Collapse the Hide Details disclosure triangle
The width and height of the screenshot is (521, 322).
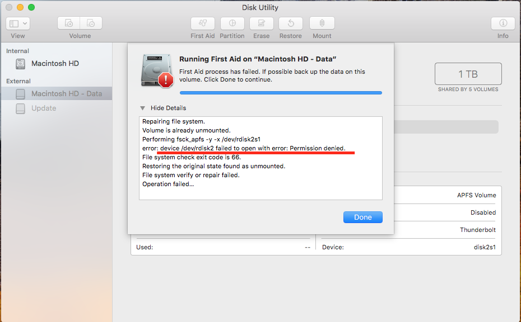pyautogui.click(x=142, y=108)
